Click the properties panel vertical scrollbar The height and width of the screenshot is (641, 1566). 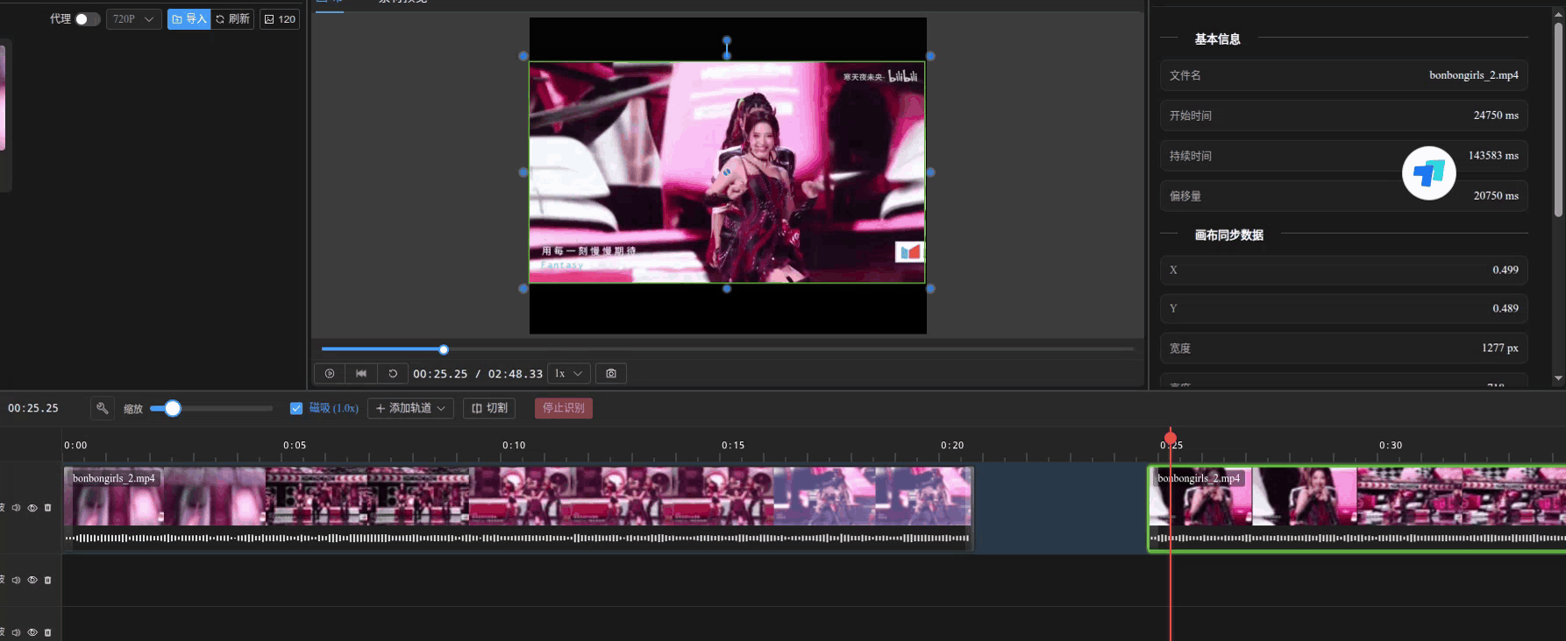click(x=1558, y=120)
